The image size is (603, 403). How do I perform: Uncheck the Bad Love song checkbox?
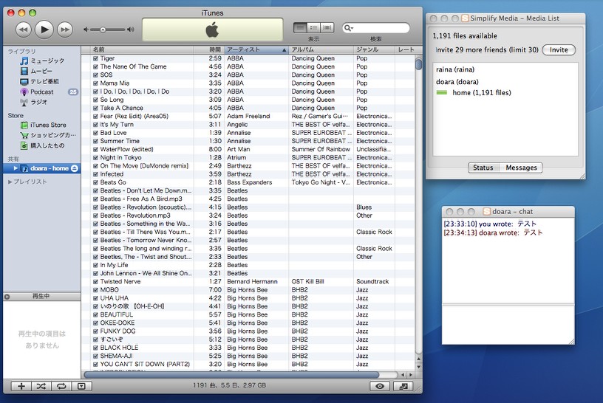(x=95, y=133)
